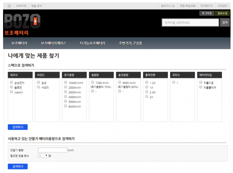233x173 pixels.
Task: Focus the top search box 검색어를 입력하세요
Action: [x=190, y=22]
